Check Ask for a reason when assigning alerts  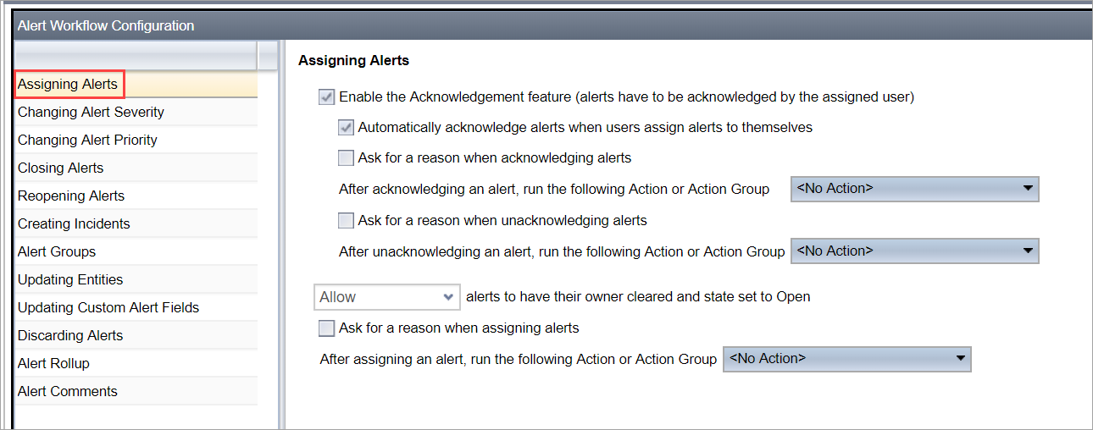[x=326, y=328]
